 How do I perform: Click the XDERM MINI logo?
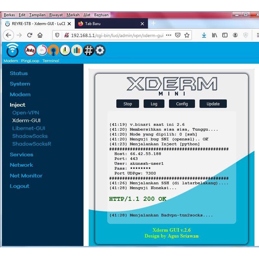tap(172, 86)
